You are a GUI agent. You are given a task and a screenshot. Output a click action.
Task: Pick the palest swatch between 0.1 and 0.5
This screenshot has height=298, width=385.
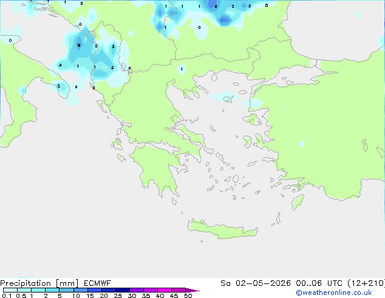(x=10, y=290)
